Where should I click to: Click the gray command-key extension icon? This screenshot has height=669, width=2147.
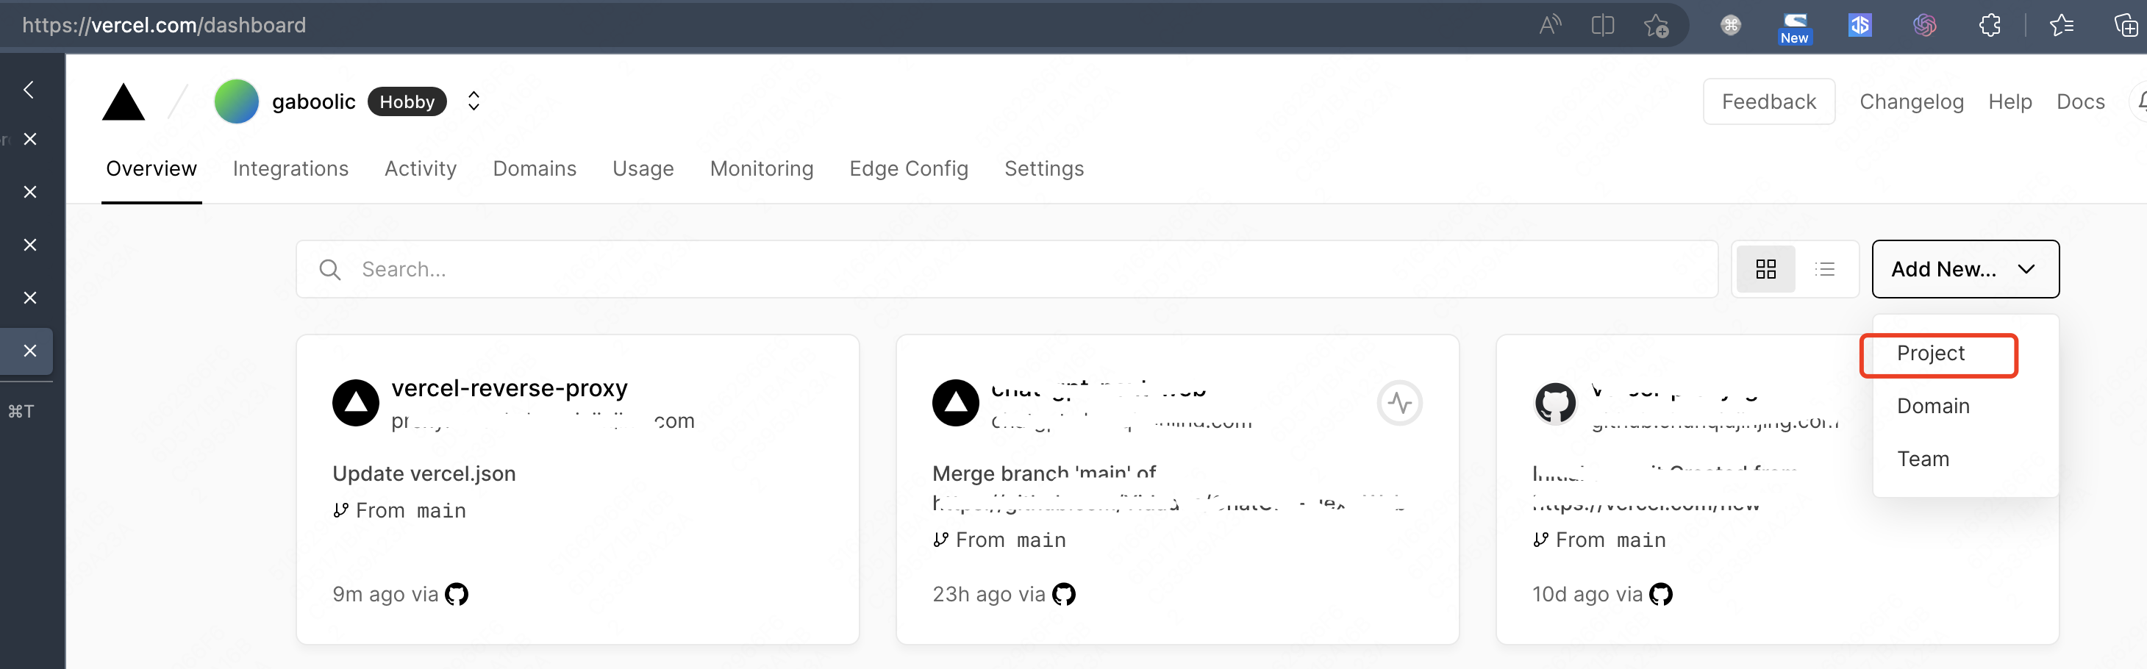pos(1730,25)
